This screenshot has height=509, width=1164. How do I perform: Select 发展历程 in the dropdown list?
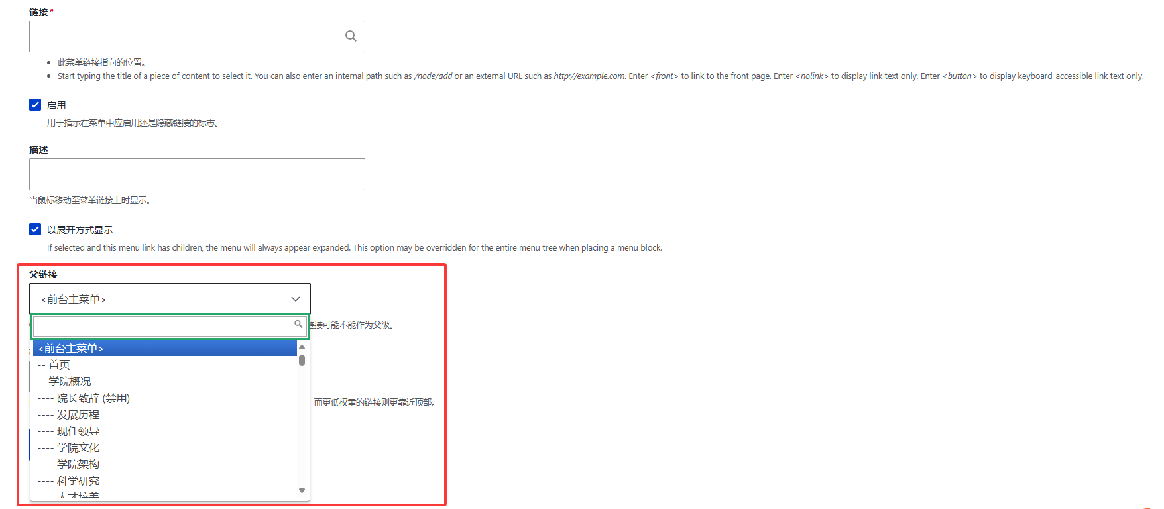tap(78, 415)
